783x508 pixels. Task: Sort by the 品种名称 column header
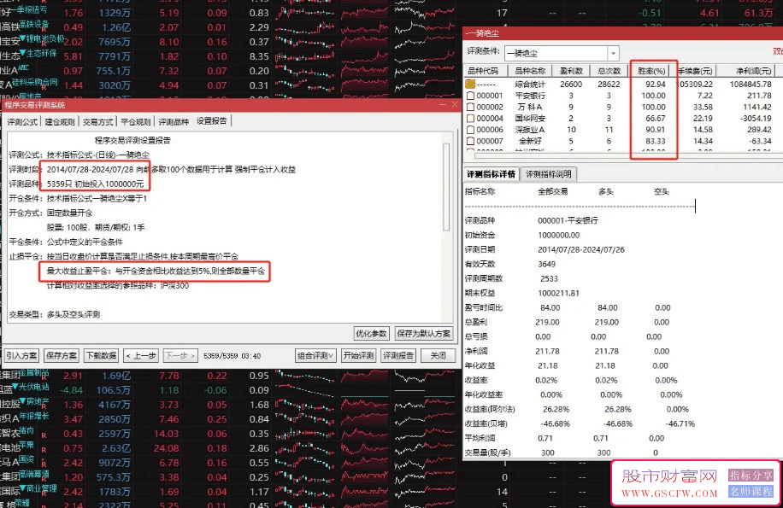click(530, 71)
